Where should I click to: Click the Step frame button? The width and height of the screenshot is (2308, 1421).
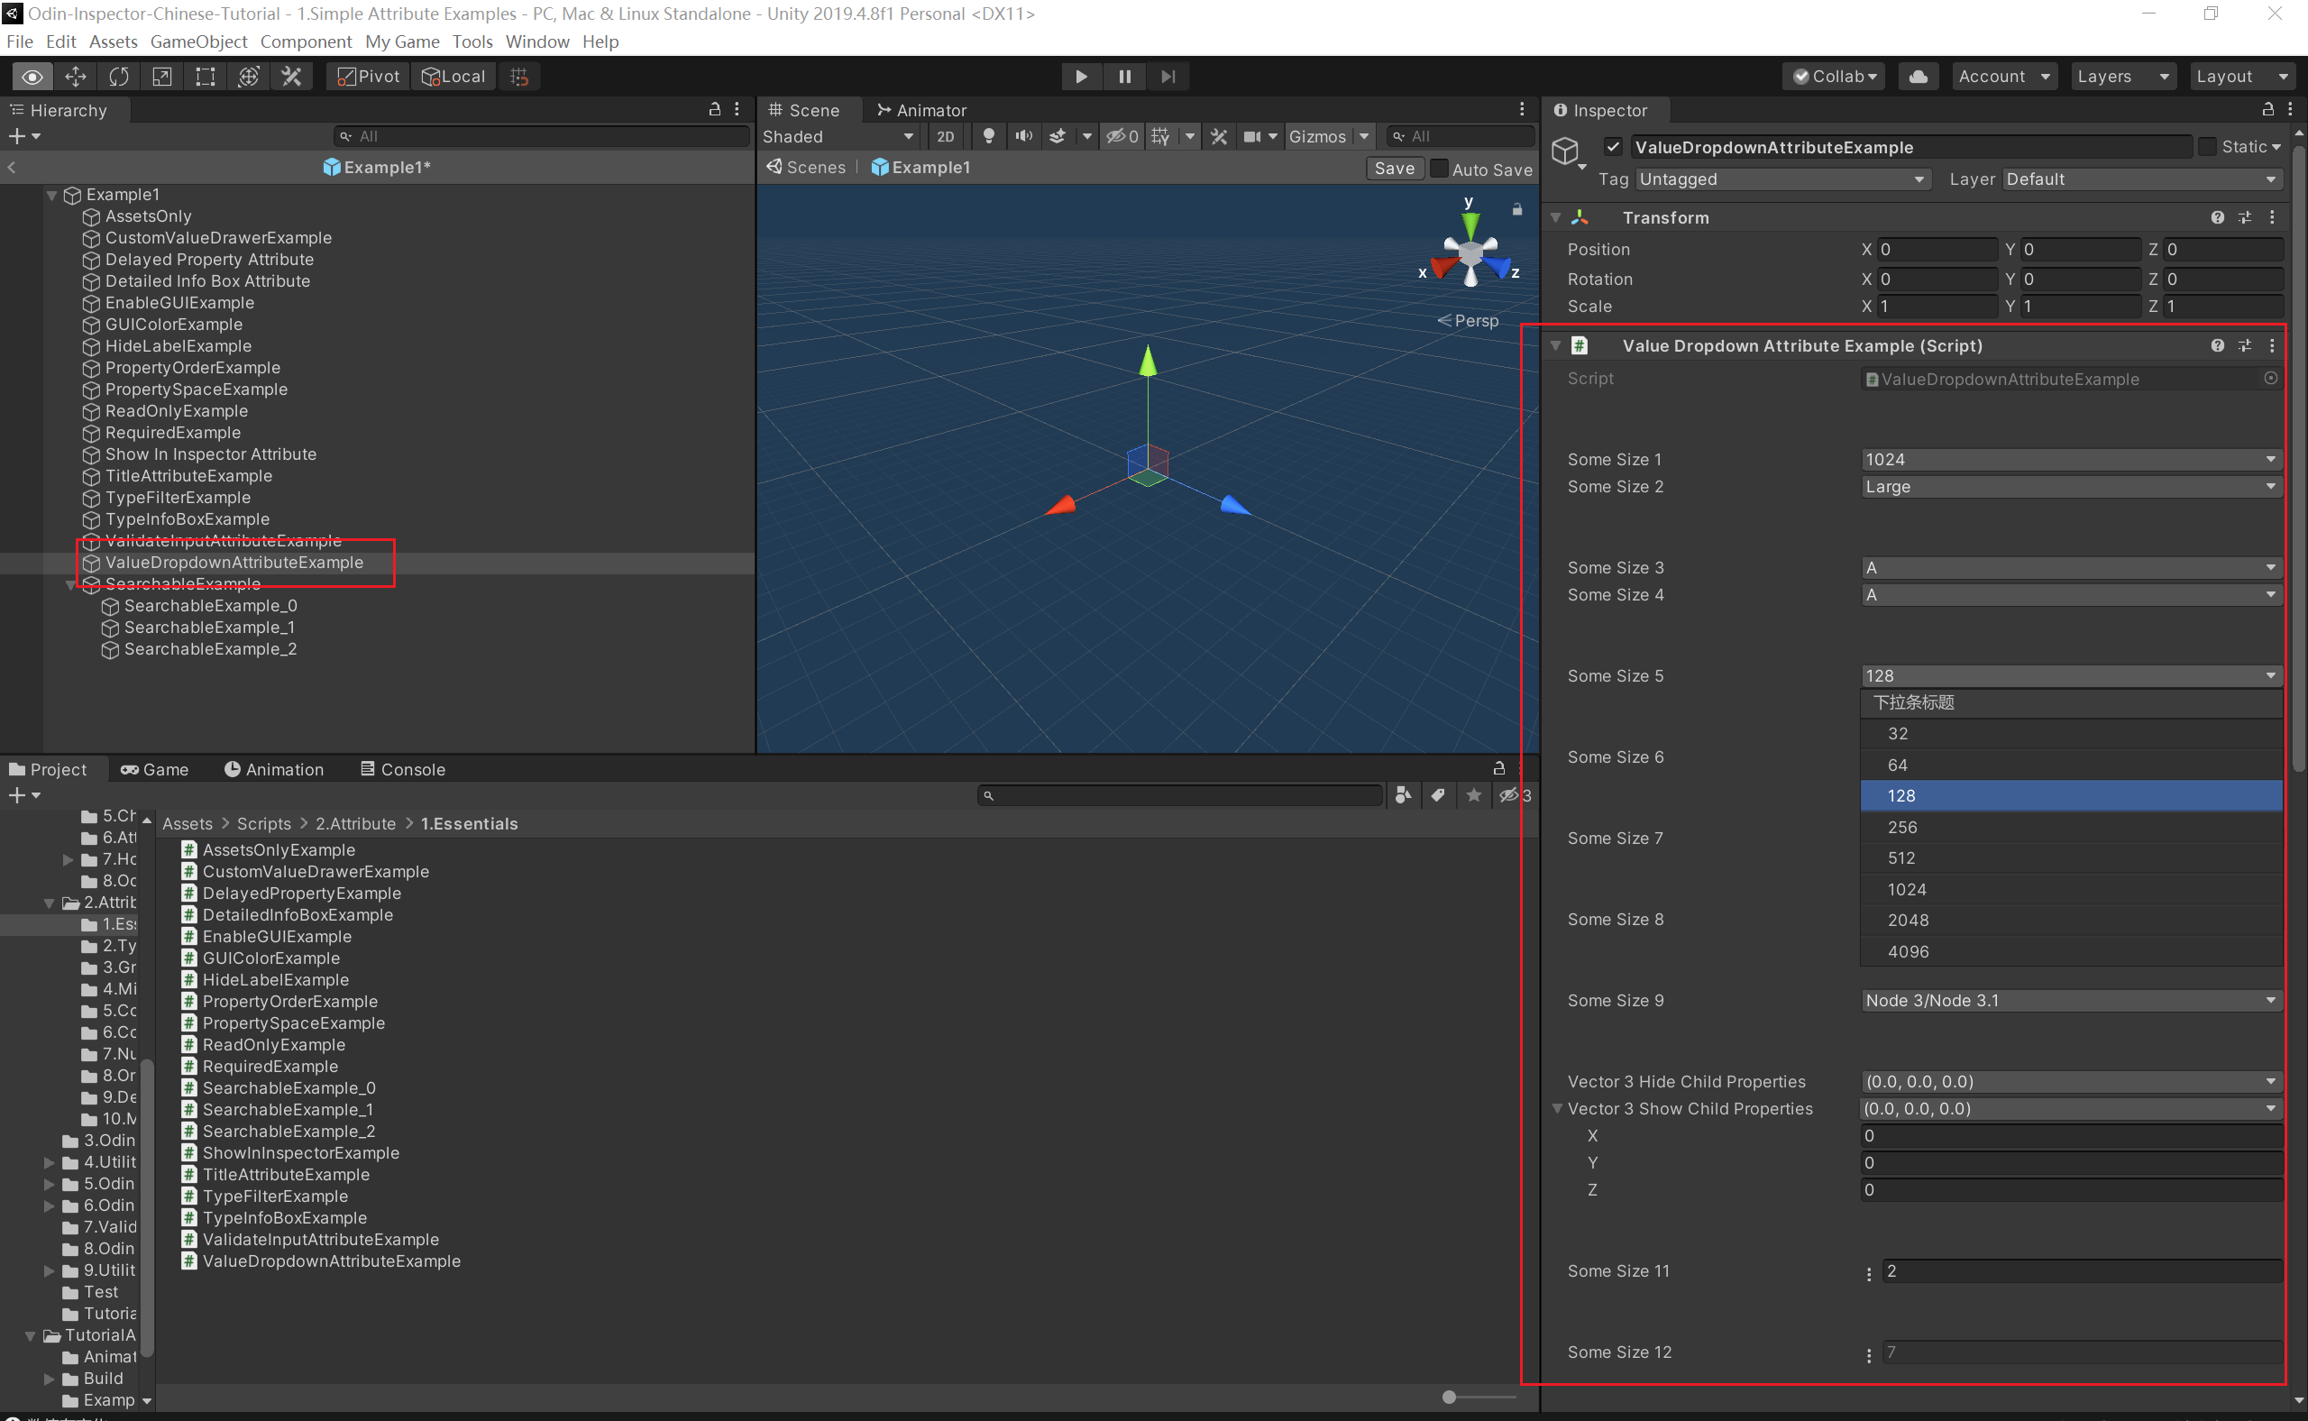1168,76
